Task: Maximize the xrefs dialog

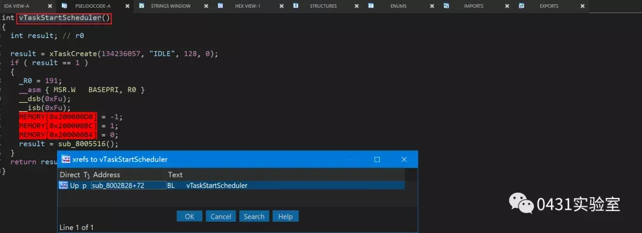Action: point(377,159)
